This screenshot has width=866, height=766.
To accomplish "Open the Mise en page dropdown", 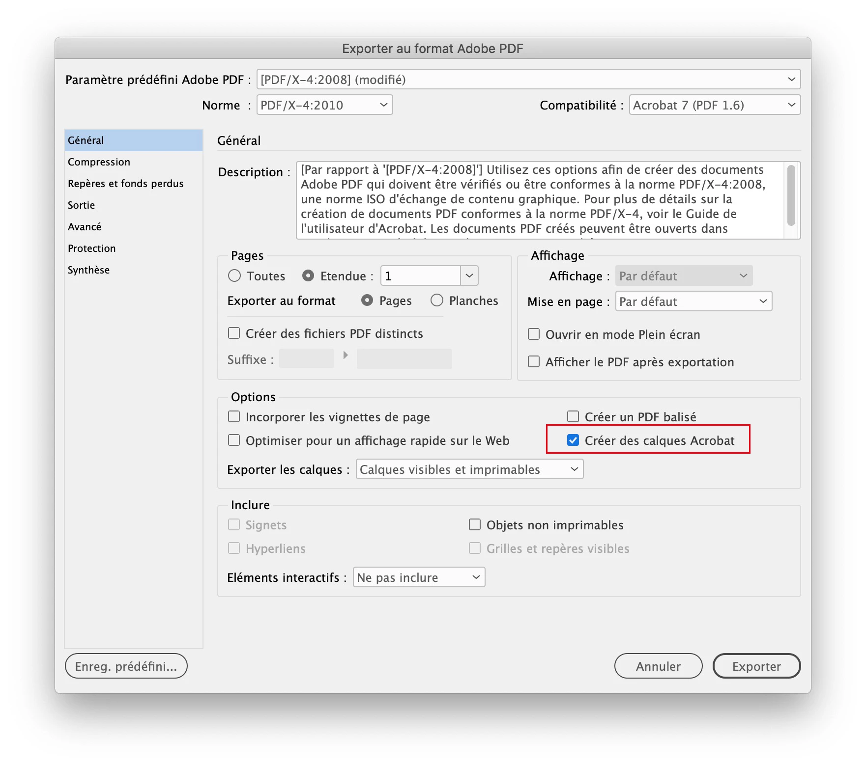I will tap(693, 301).
